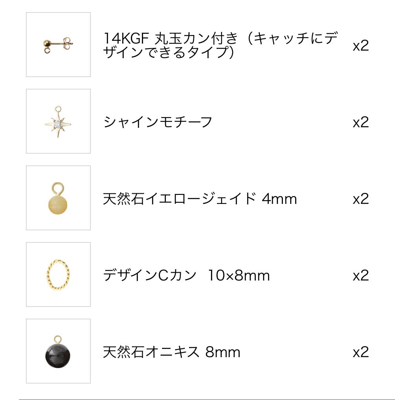Click the gold stud earring post thumbnail
Screen dimensions: 395x400
pyautogui.click(x=58, y=44)
